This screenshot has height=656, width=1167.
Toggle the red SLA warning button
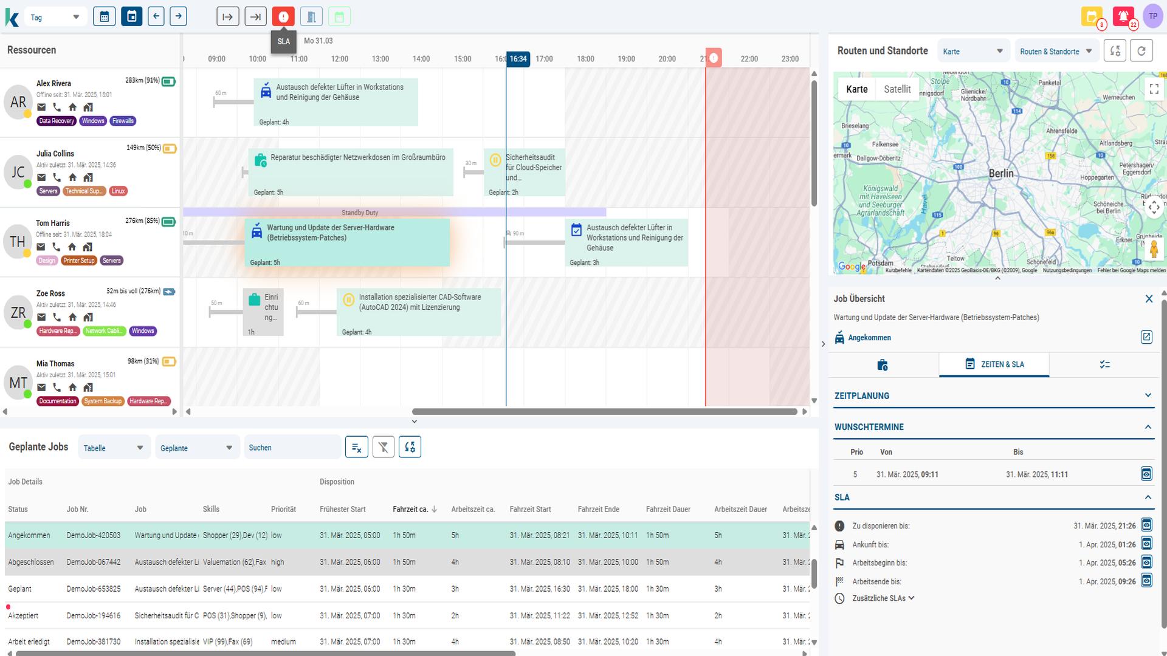[283, 16]
